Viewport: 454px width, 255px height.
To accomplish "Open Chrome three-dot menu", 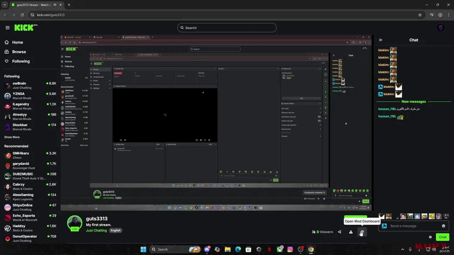I will pos(449,15).
